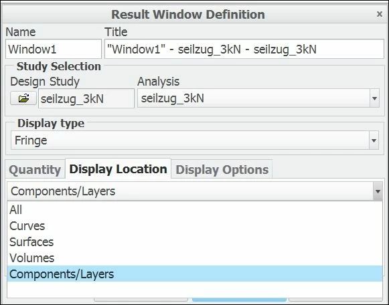Screen dimensions: 389x305
Task: Click the Name field containing Window1
Action: click(54, 49)
